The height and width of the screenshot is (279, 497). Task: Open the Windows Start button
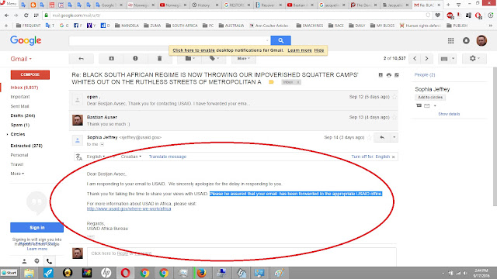9,273
